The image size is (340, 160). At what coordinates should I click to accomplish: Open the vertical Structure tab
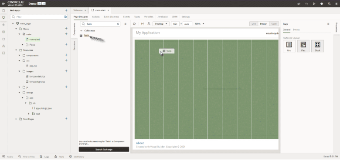pos(74,45)
